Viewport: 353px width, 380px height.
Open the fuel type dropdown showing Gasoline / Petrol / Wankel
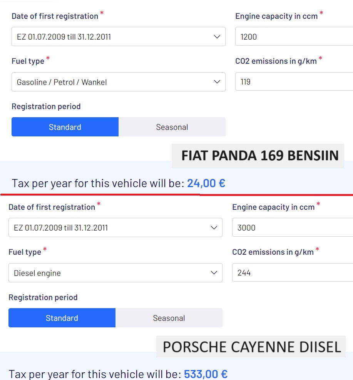(x=112, y=82)
